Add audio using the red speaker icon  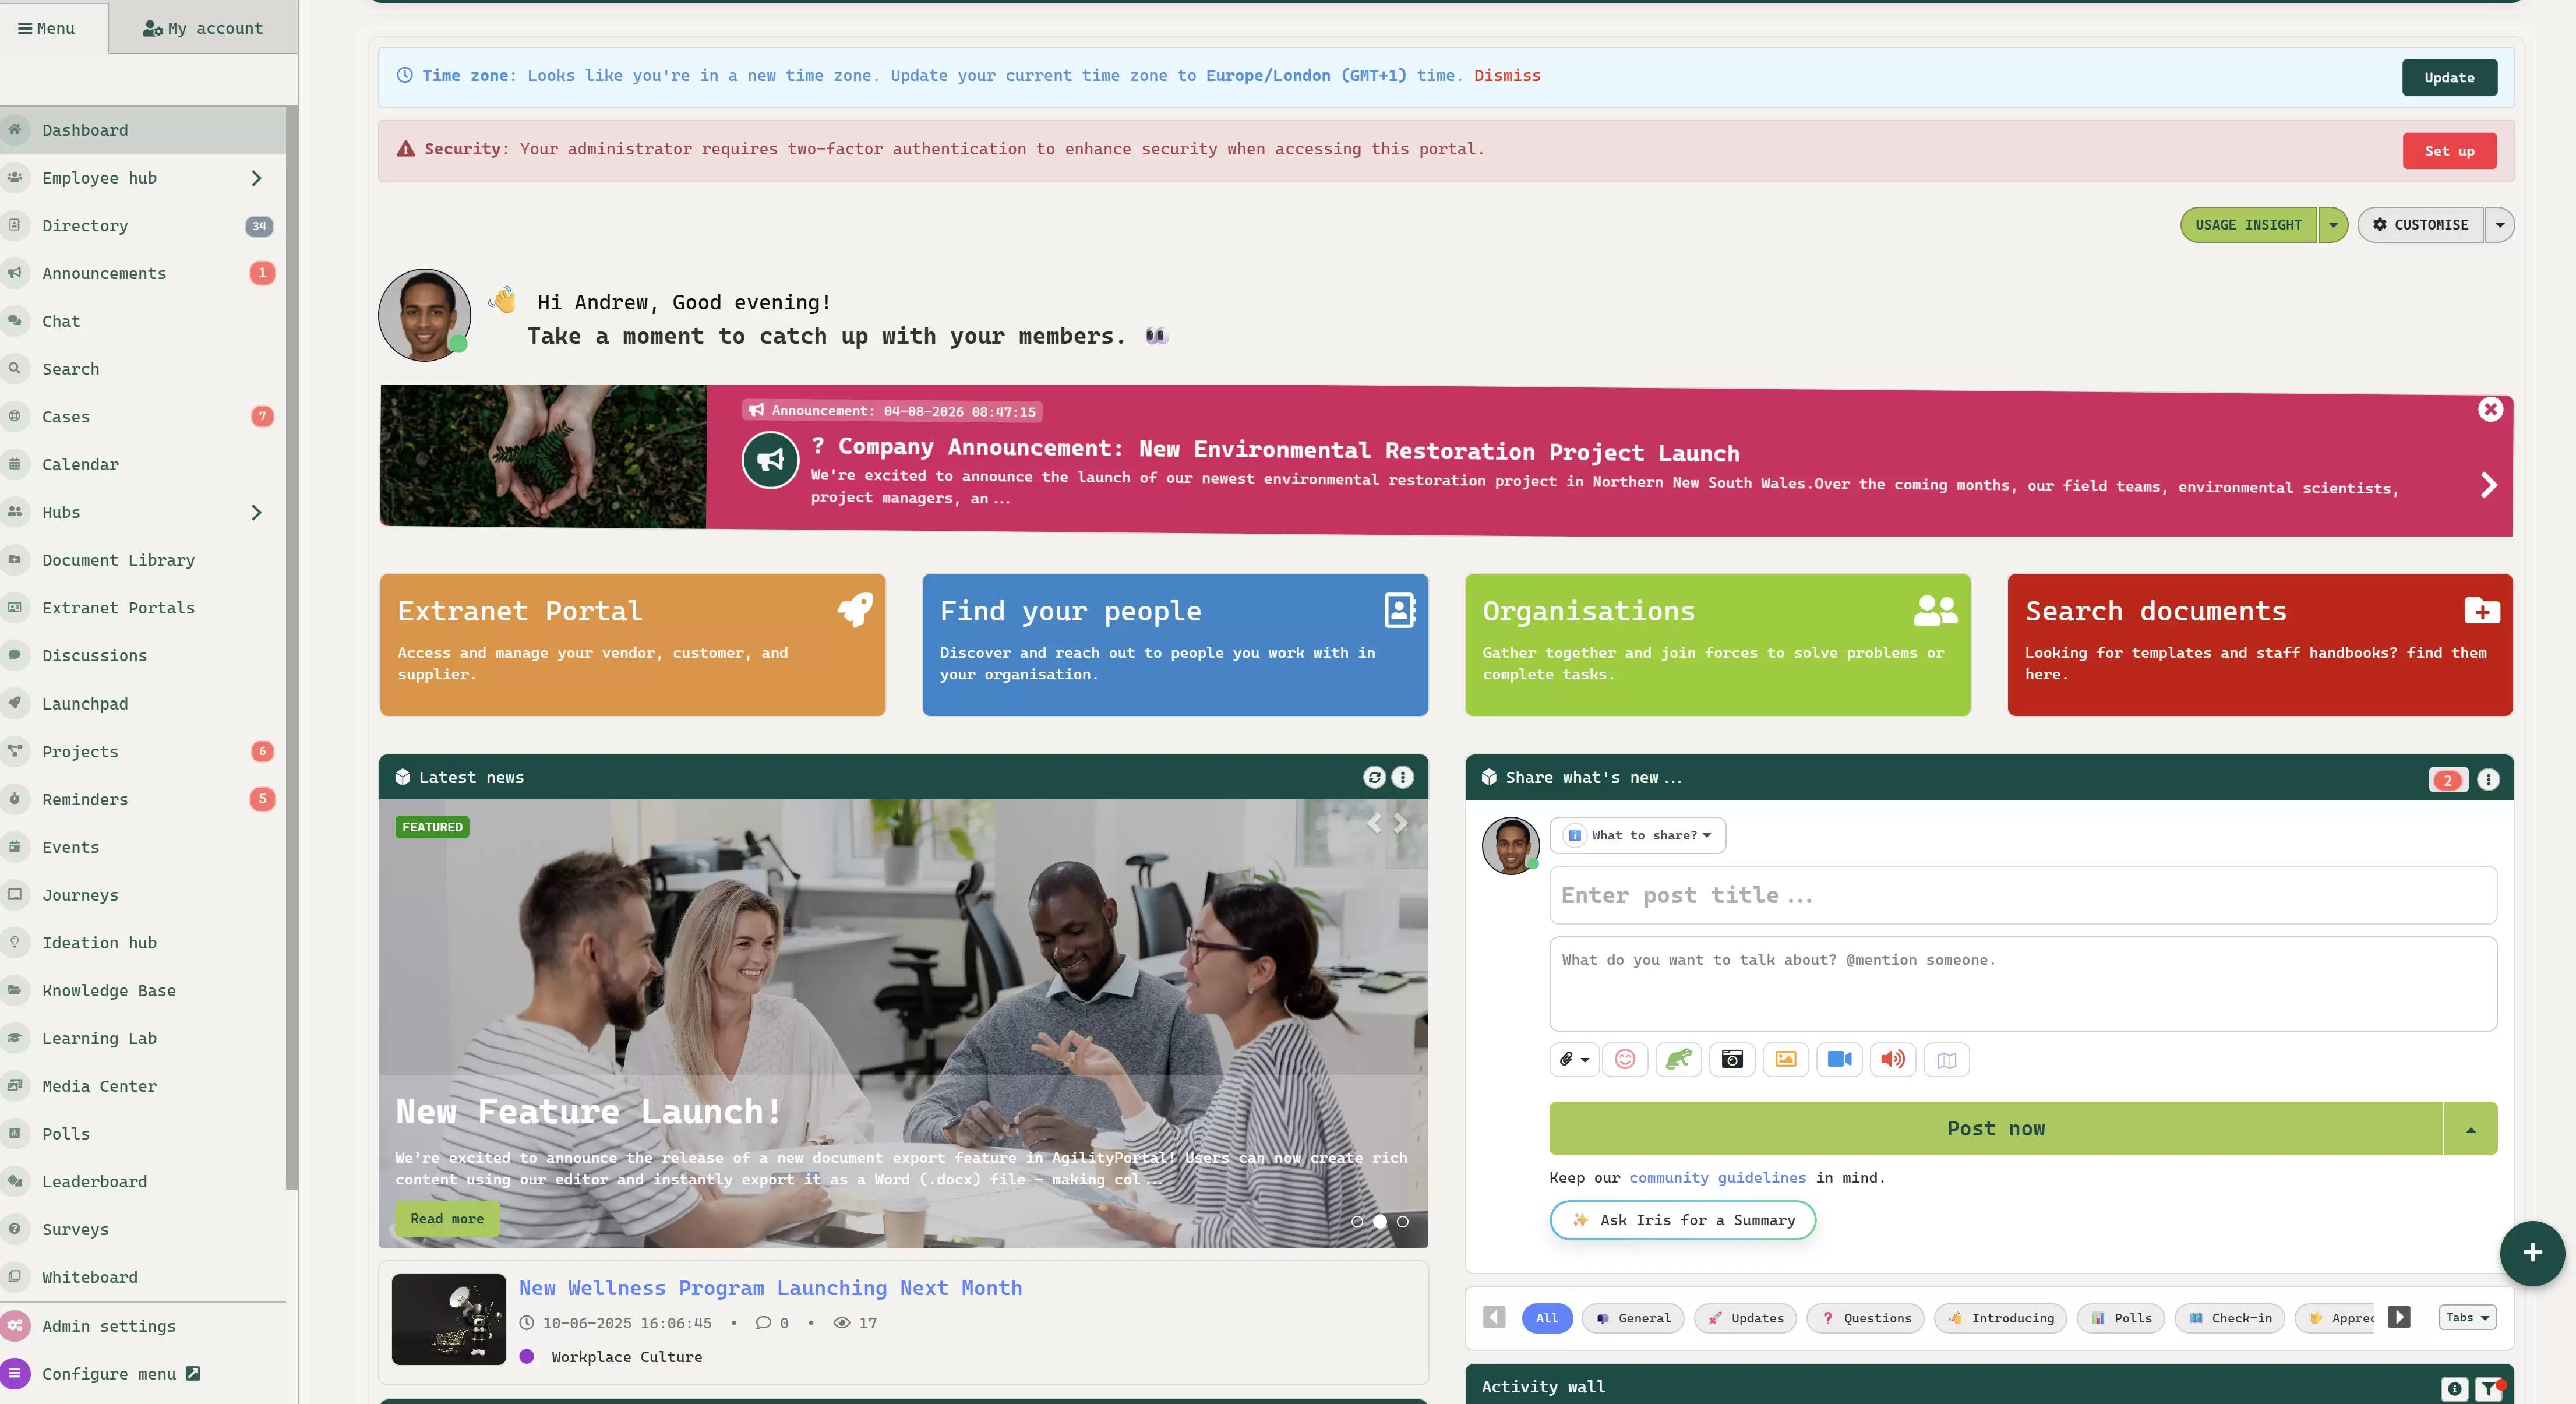(x=1893, y=1059)
